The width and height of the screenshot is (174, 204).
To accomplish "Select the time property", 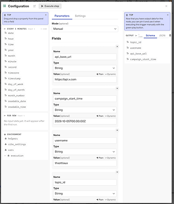I will click(9, 44).
